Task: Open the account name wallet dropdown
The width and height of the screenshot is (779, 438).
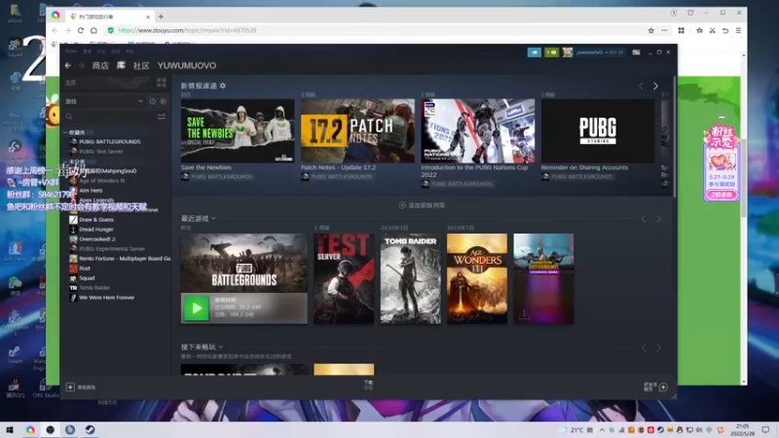Action: (x=600, y=53)
